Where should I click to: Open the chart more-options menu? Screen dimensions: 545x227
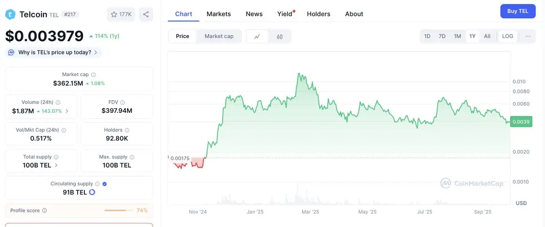tap(527, 36)
